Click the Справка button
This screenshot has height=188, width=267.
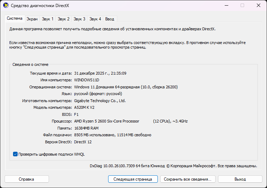click(x=27, y=179)
